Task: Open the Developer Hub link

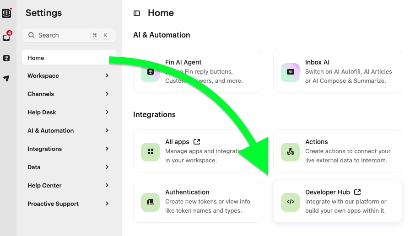Action: pos(327,192)
